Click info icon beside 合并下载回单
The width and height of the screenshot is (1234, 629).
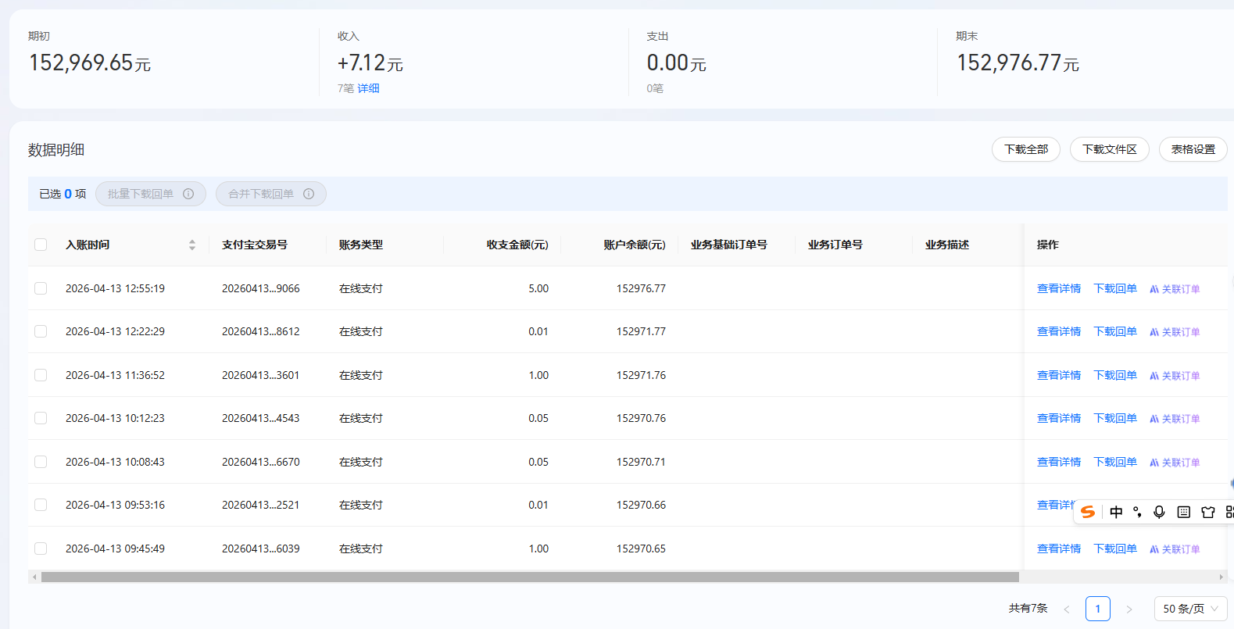tap(309, 194)
